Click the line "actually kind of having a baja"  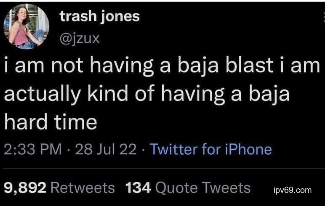pos(147,95)
